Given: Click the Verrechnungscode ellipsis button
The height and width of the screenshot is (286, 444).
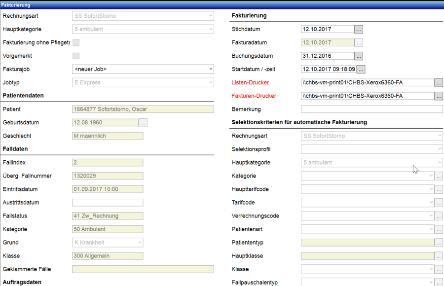Looking at the screenshot, I should coord(439,216).
